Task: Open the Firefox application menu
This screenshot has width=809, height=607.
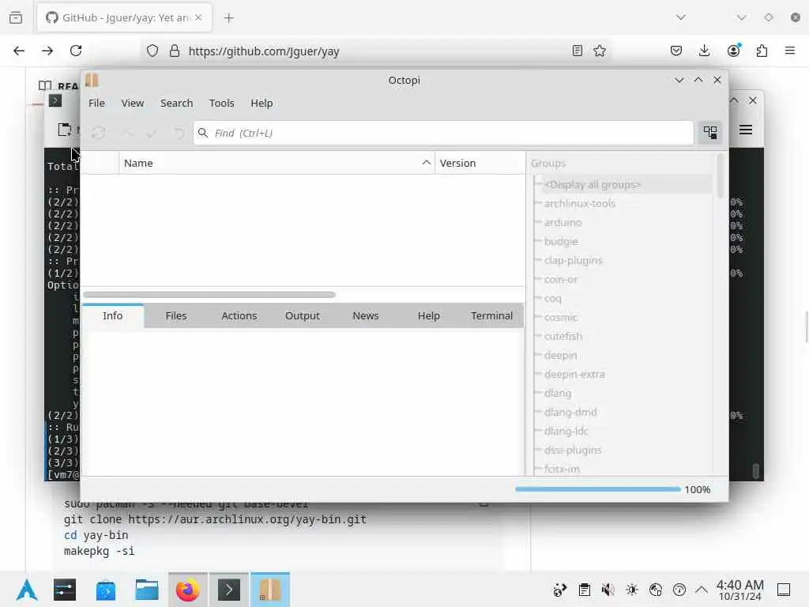Action: click(x=790, y=51)
